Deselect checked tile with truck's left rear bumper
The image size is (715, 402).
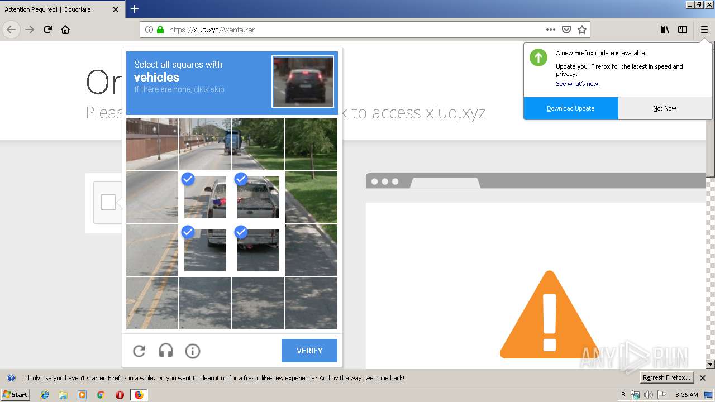tap(205, 250)
